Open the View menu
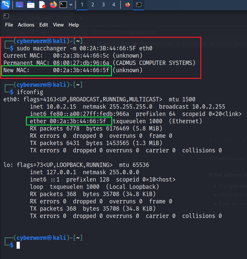 pos(58,25)
